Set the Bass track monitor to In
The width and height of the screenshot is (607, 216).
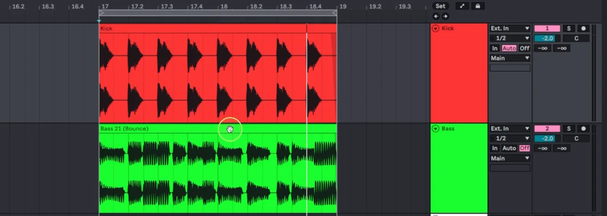pyautogui.click(x=495, y=148)
